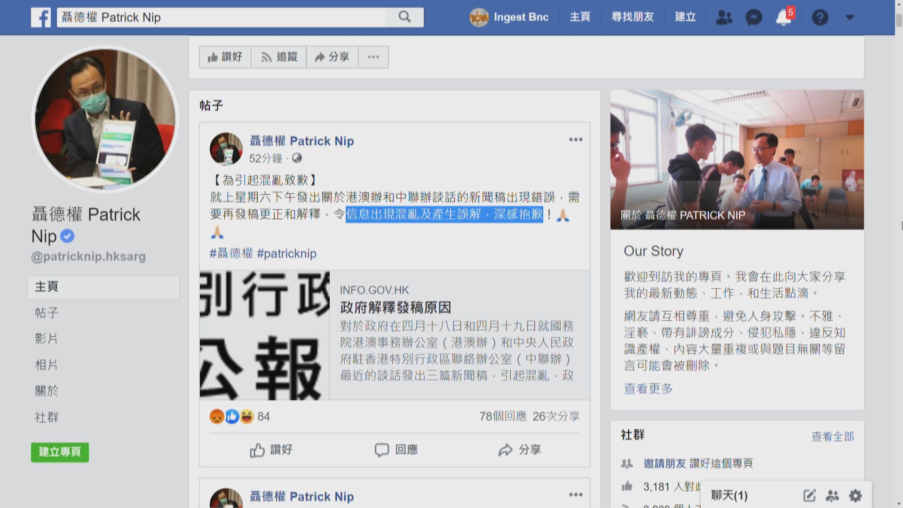The image size is (903, 508).
Task: Open the account settings dropdown arrow
Action: (x=850, y=17)
